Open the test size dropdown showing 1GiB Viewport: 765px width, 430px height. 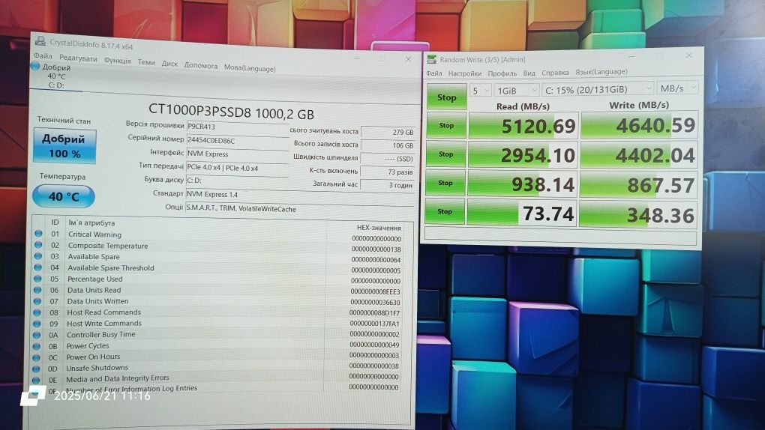click(x=517, y=90)
